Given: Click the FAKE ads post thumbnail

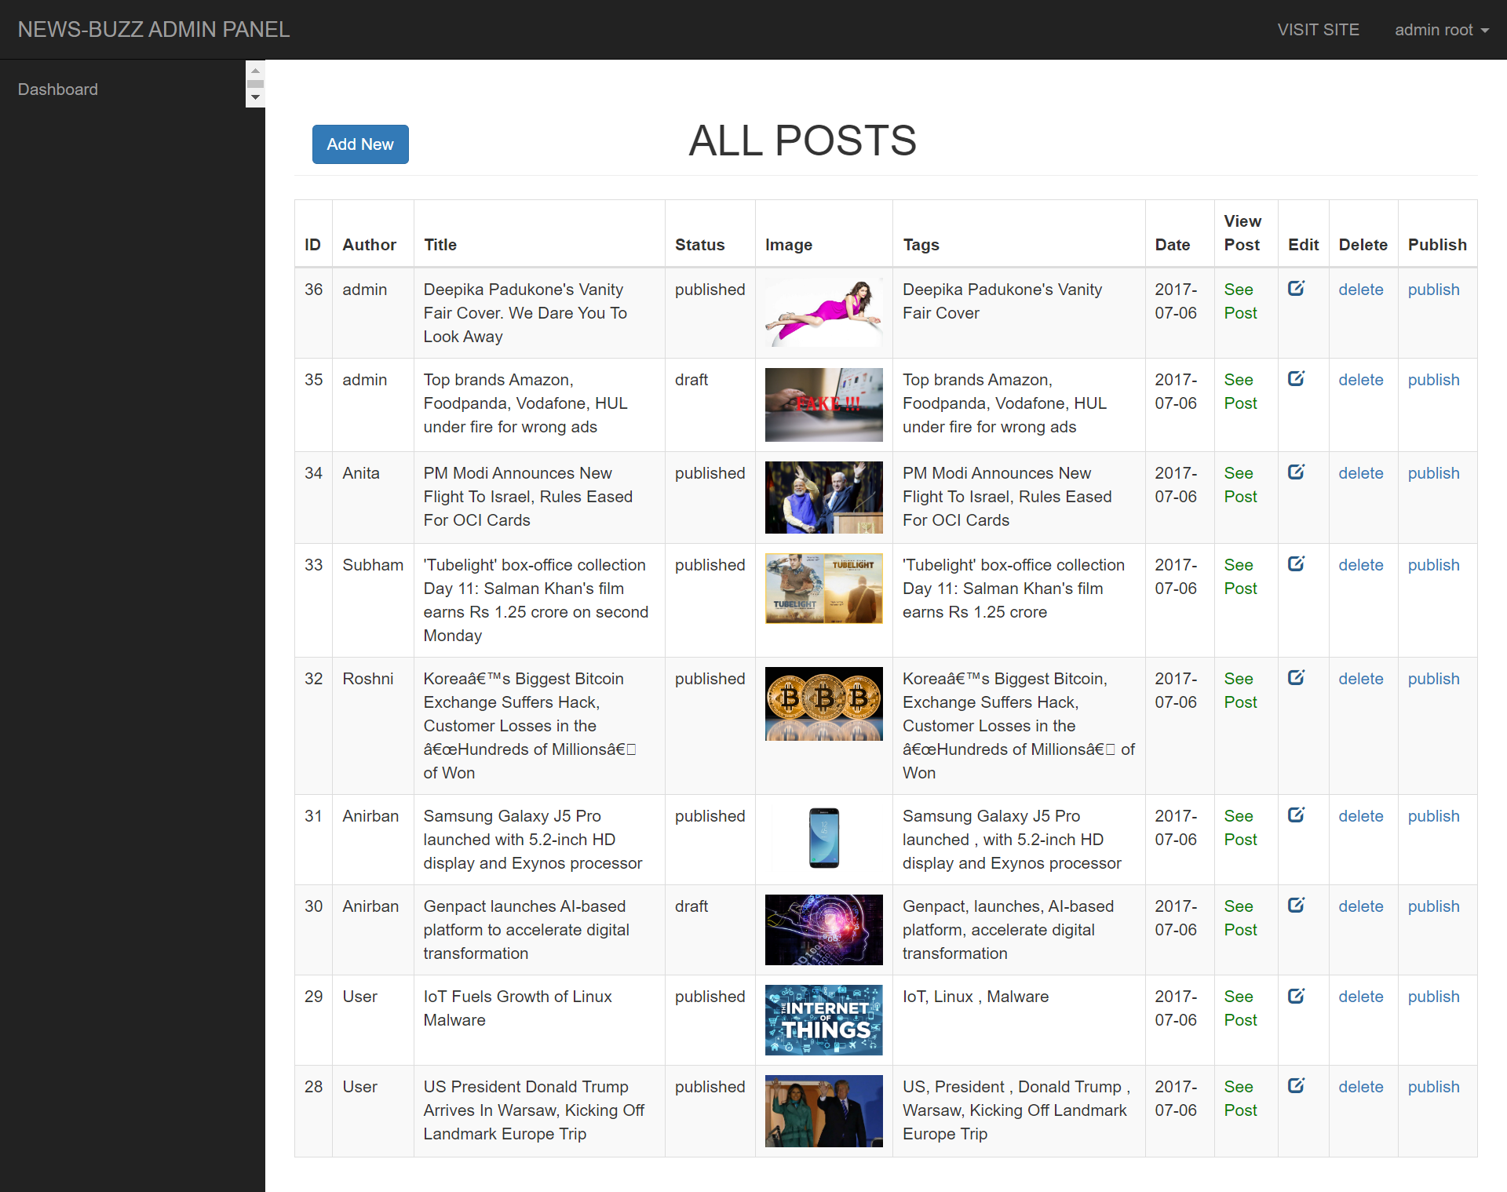Looking at the screenshot, I should pyautogui.click(x=823, y=405).
